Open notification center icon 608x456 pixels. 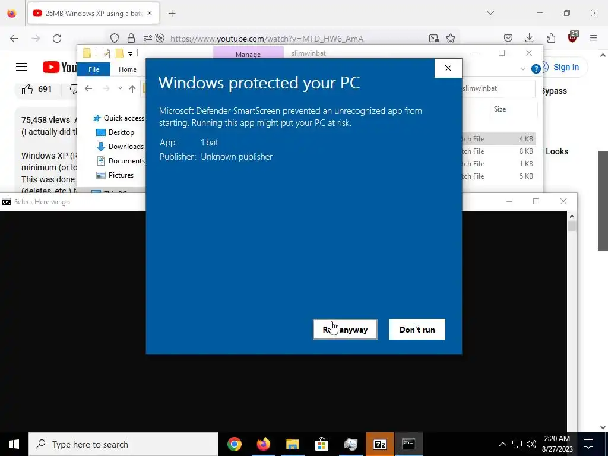point(588,444)
